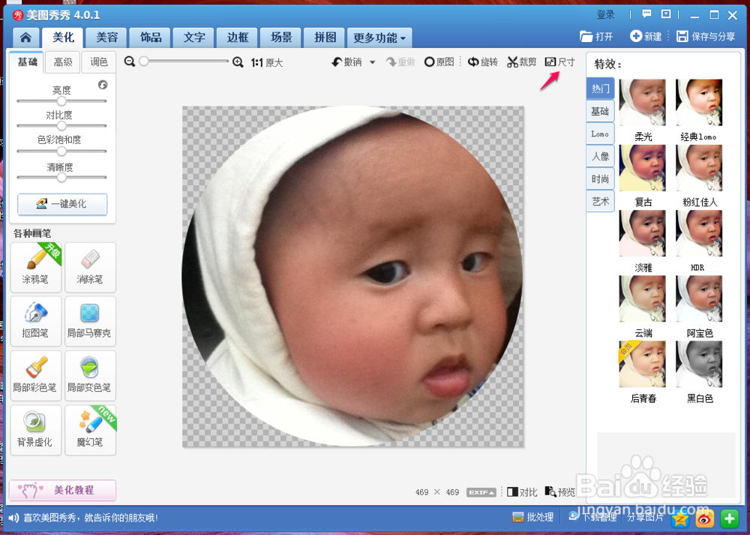Adjust the 亮度 brightness slider
This screenshot has height=535, width=750.
click(61, 100)
